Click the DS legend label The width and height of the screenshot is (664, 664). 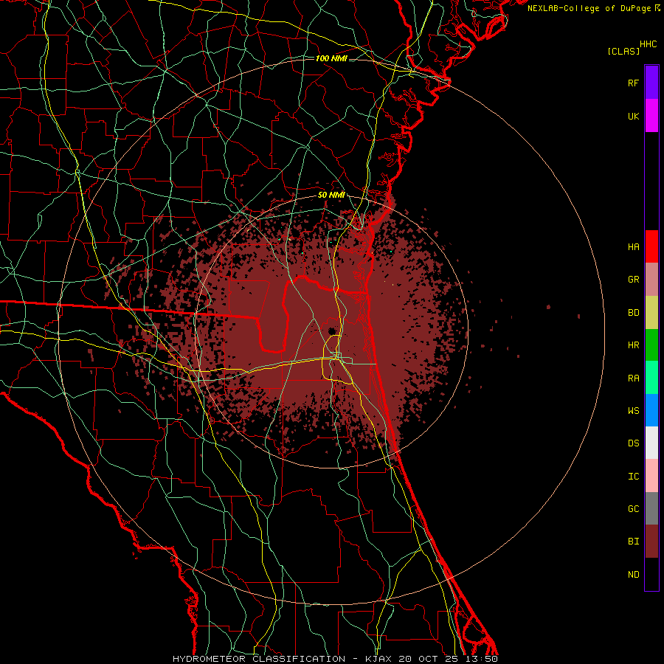click(x=633, y=443)
